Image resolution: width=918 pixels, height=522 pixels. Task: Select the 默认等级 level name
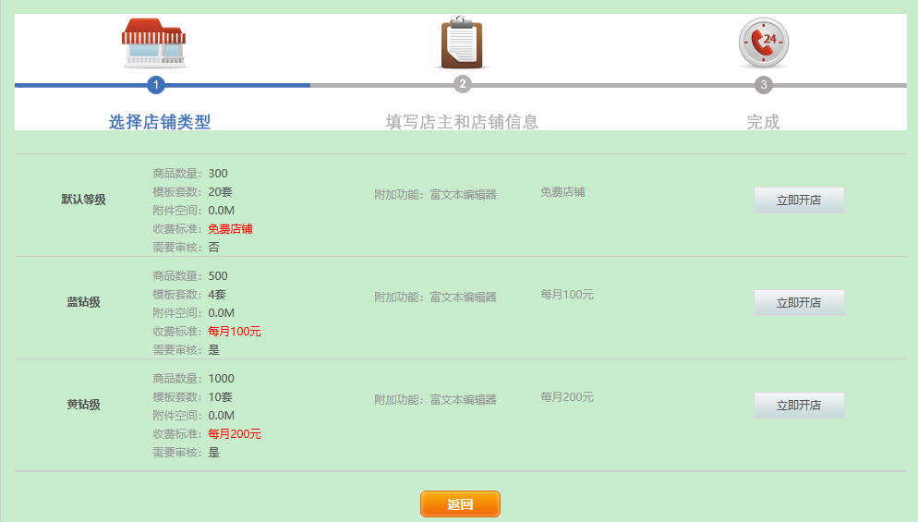[x=83, y=200]
